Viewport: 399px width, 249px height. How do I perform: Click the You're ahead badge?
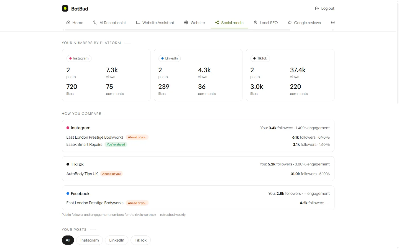click(116, 144)
